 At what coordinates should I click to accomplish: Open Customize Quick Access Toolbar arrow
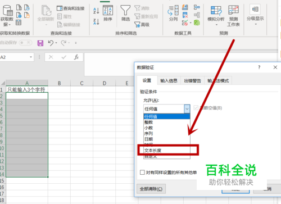(76, 43)
